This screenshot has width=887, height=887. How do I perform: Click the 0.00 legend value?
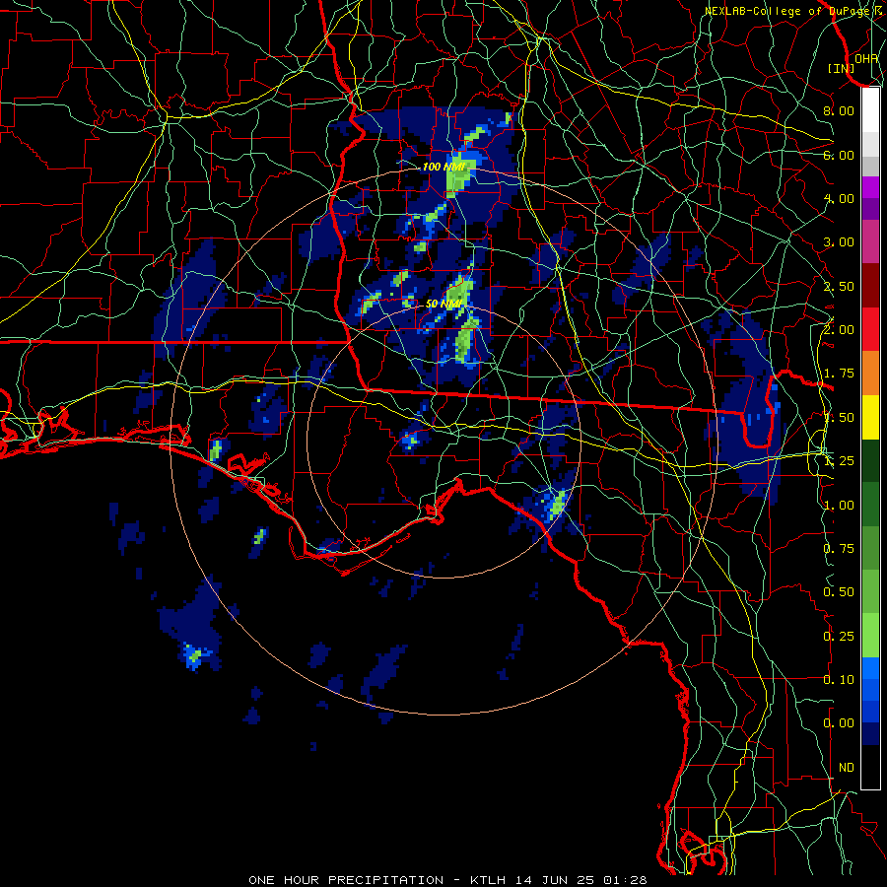(x=839, y=723)
